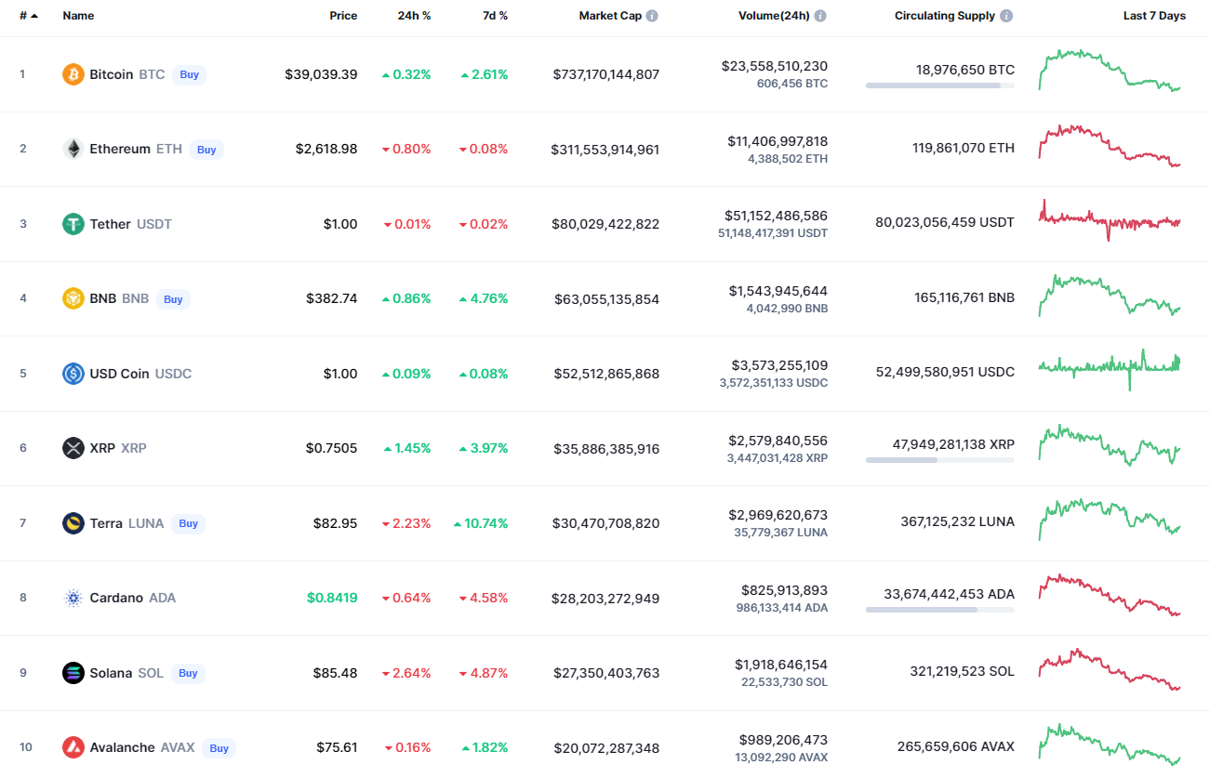Click XRP's circulating supply progress bar
The image size is (1210, 778).
point(940,460)
